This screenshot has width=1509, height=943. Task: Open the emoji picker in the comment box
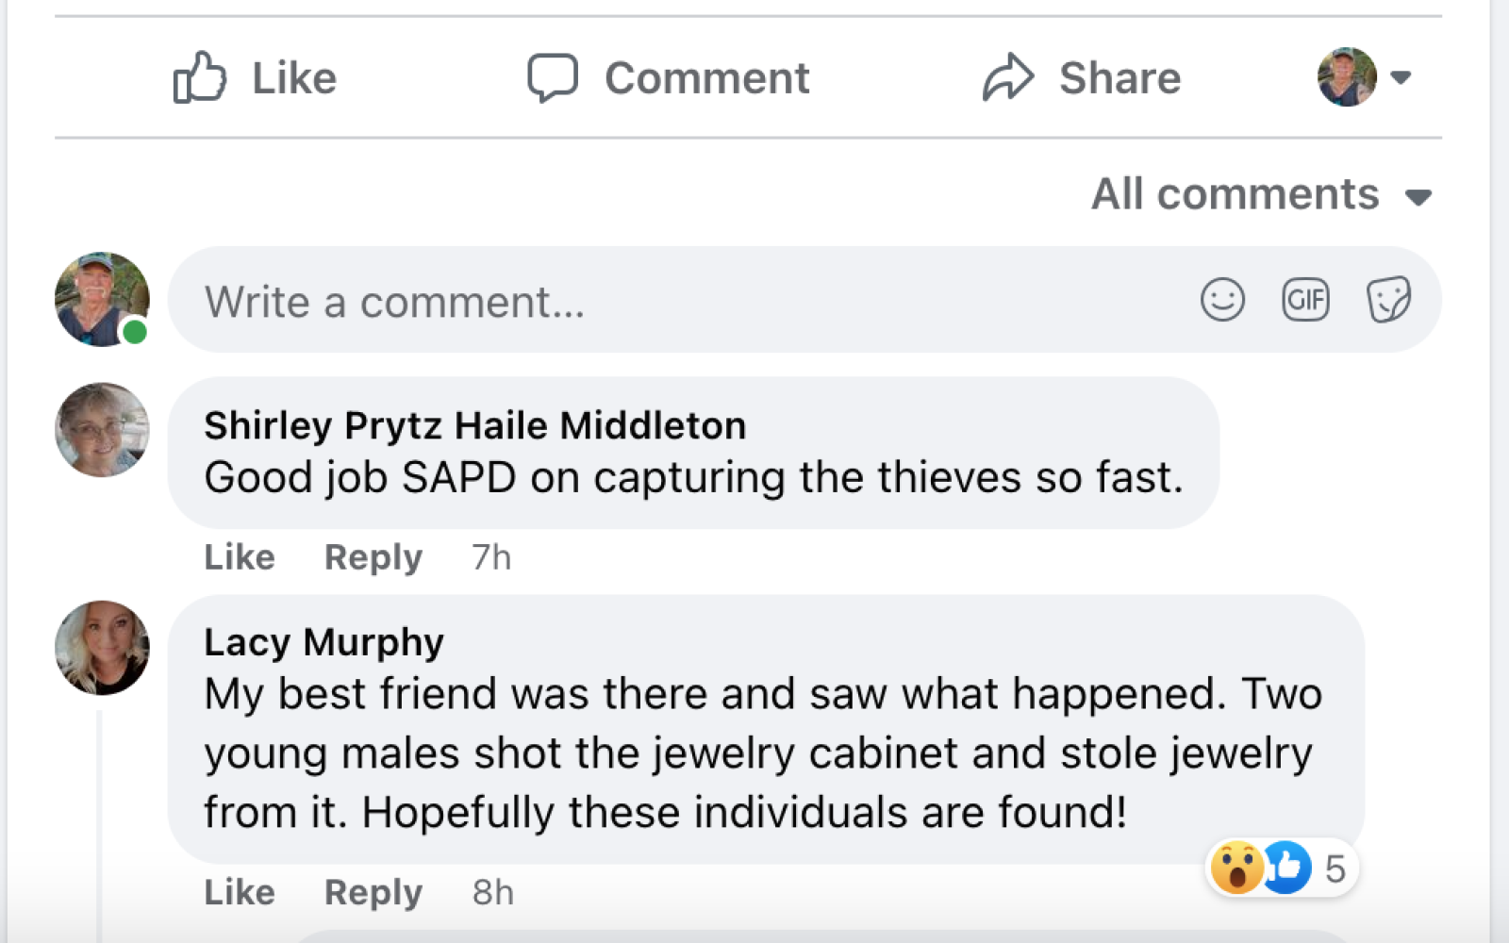point(1221,301)
